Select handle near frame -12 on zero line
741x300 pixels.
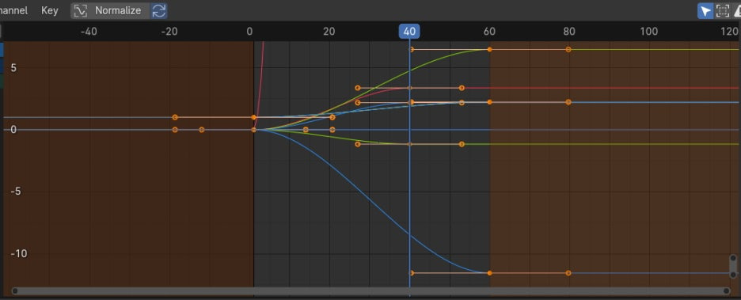[202, 130]
